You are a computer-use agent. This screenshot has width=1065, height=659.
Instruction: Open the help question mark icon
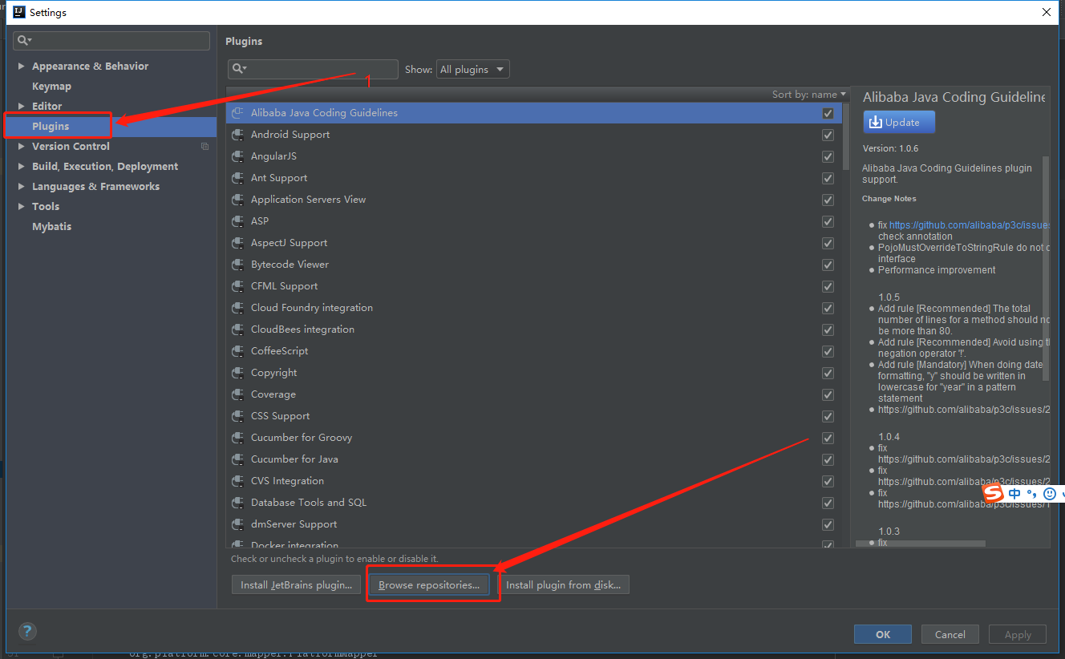(27, 631)
